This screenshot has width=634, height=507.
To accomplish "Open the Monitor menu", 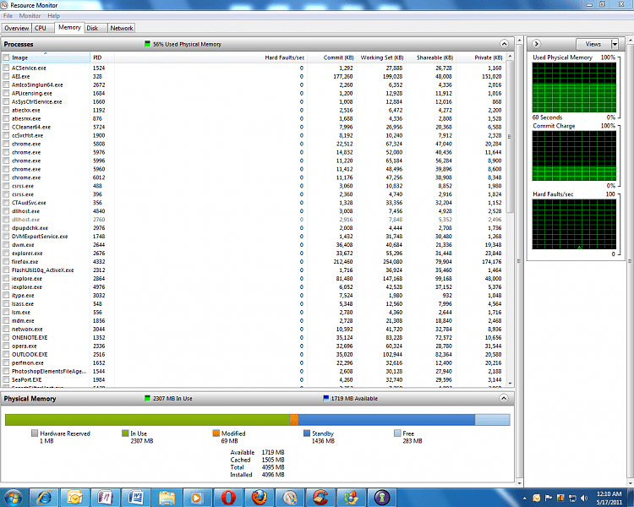I will tap(30, 16).
